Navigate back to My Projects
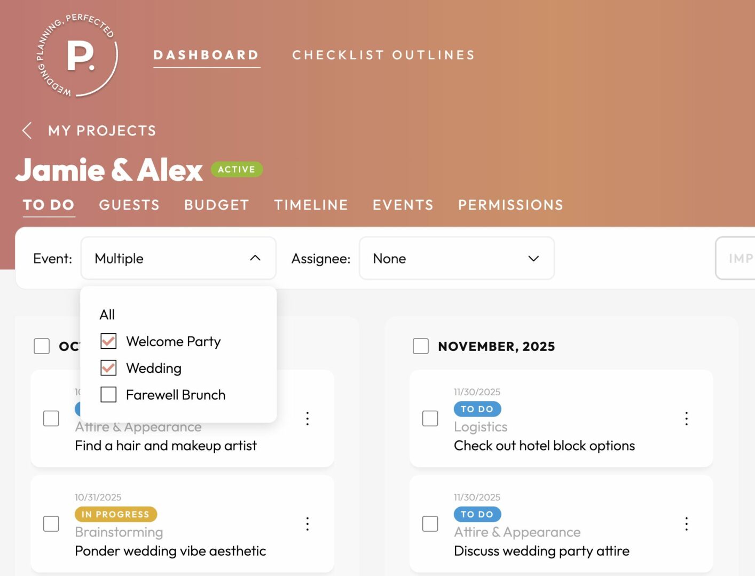 [102, 131]
